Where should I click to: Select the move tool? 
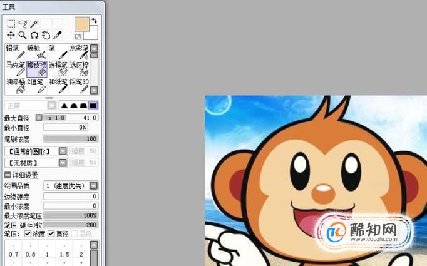[x=11, y=35]
